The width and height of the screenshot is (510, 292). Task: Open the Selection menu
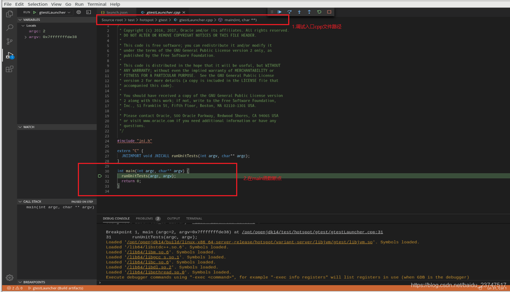click(x=38, y=4)
